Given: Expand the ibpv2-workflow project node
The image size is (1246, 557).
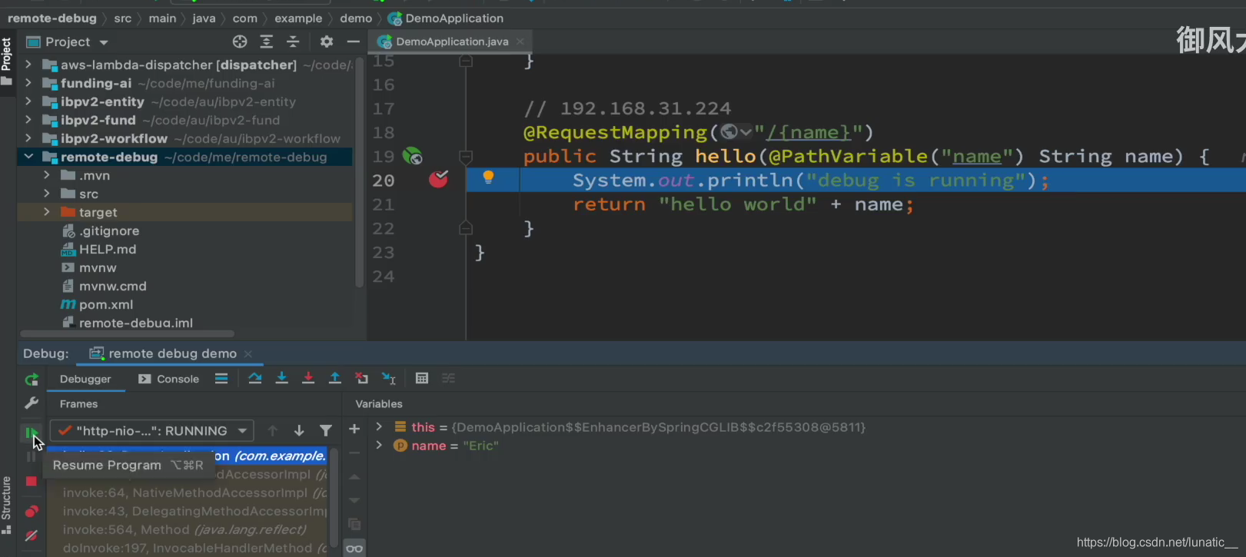Looking at the screenshot, I should coord(28,138).
